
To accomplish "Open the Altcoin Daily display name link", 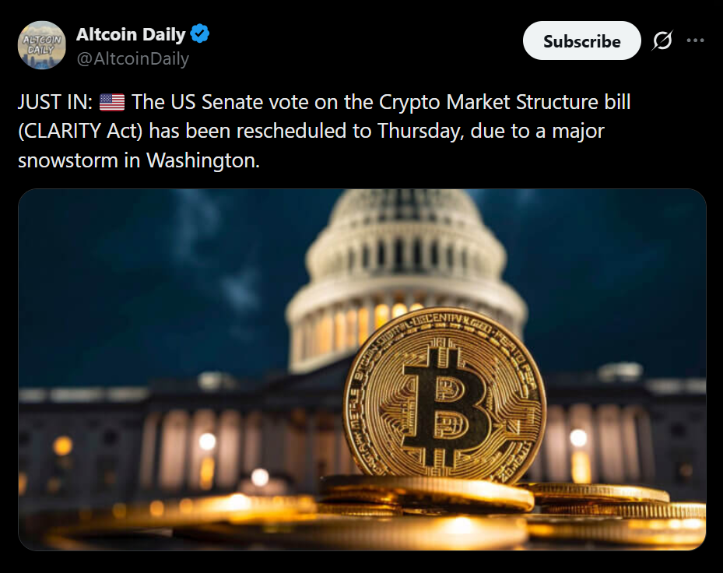I will click(131, 34).
